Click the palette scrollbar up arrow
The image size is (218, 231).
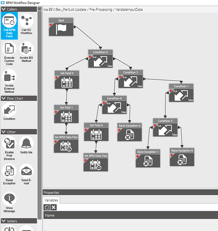40,9
